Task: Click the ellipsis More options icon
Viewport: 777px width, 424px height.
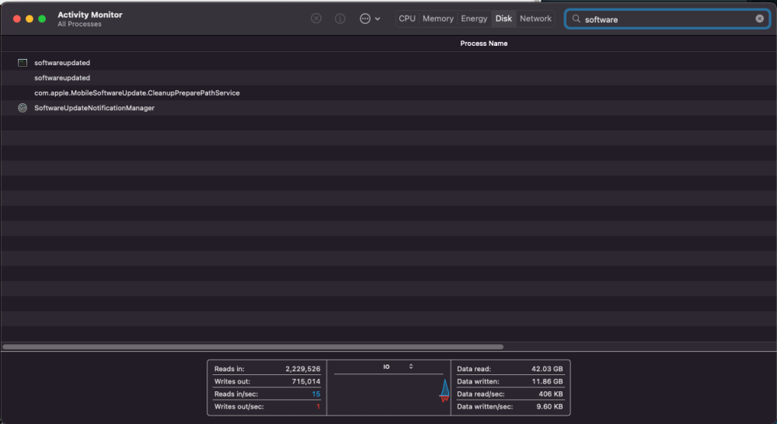Action: (x=365, y=19)
